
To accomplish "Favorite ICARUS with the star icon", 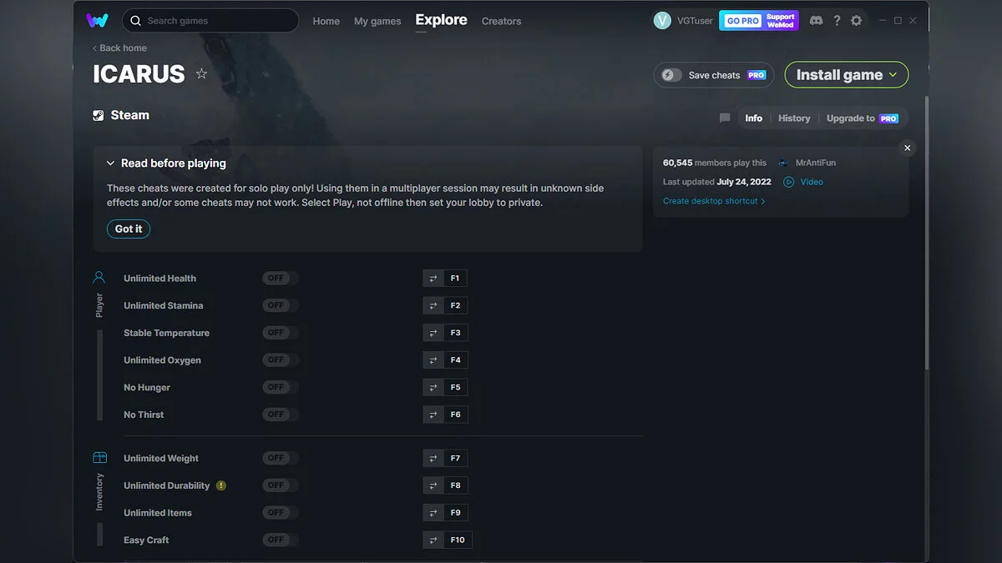I will point(201,74).
